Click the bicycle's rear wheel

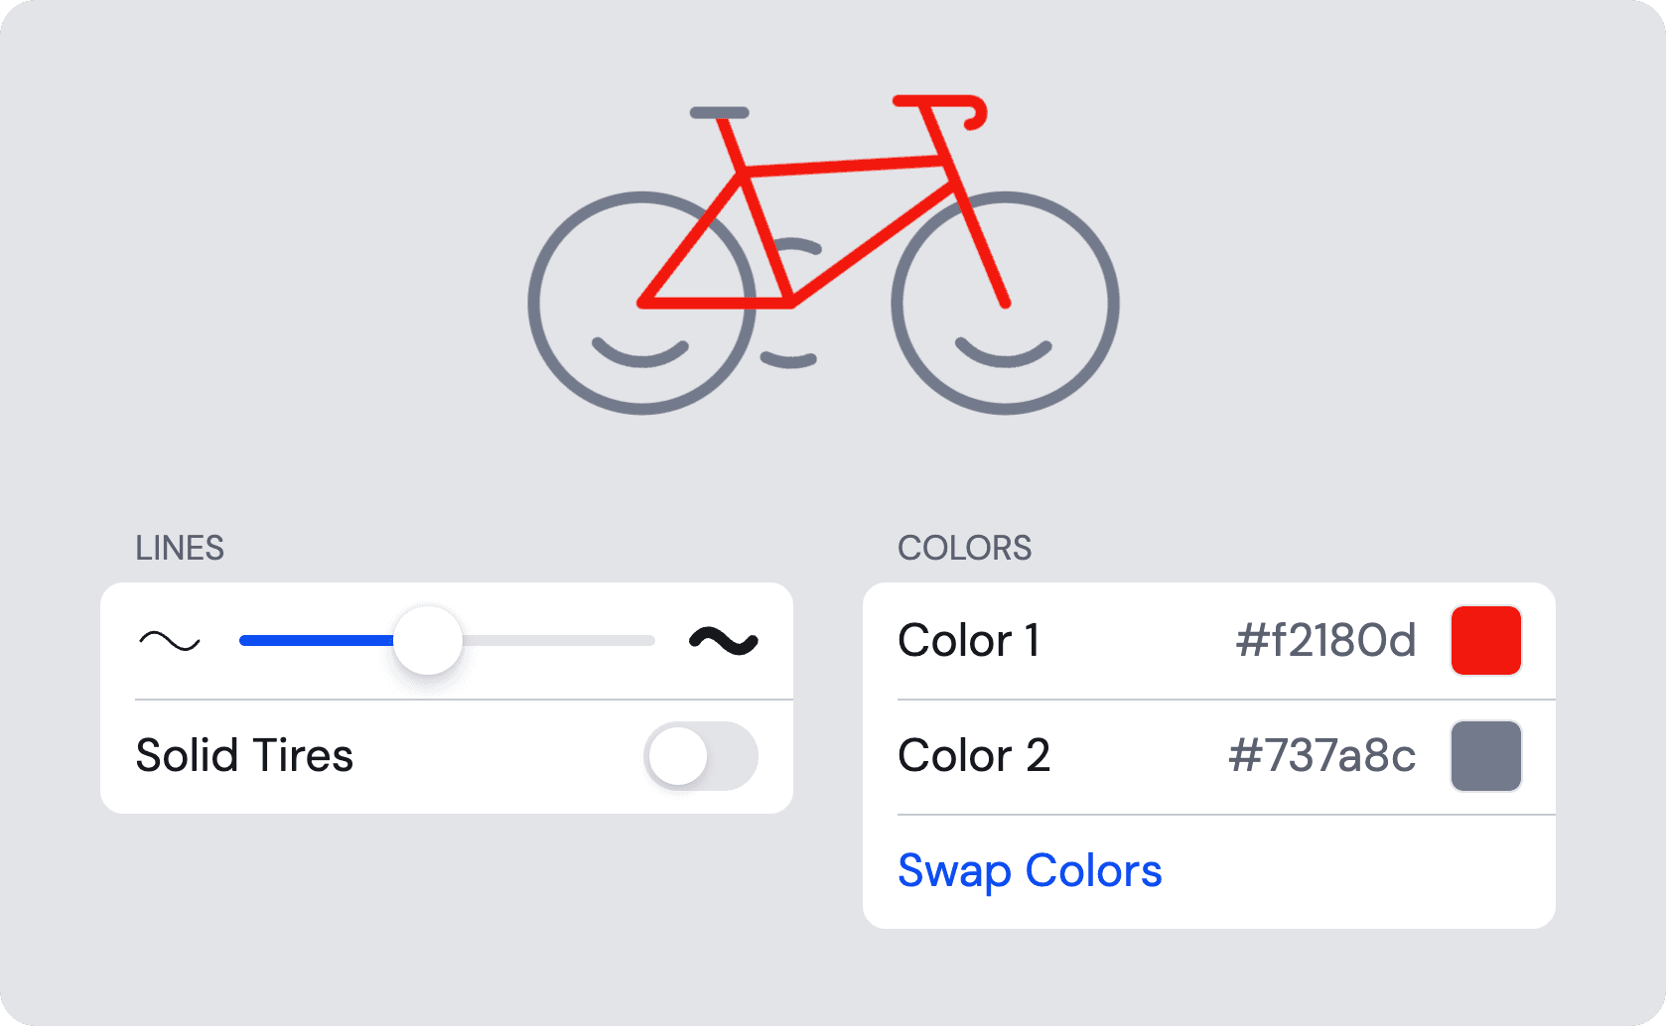click(x=641, y=303)
